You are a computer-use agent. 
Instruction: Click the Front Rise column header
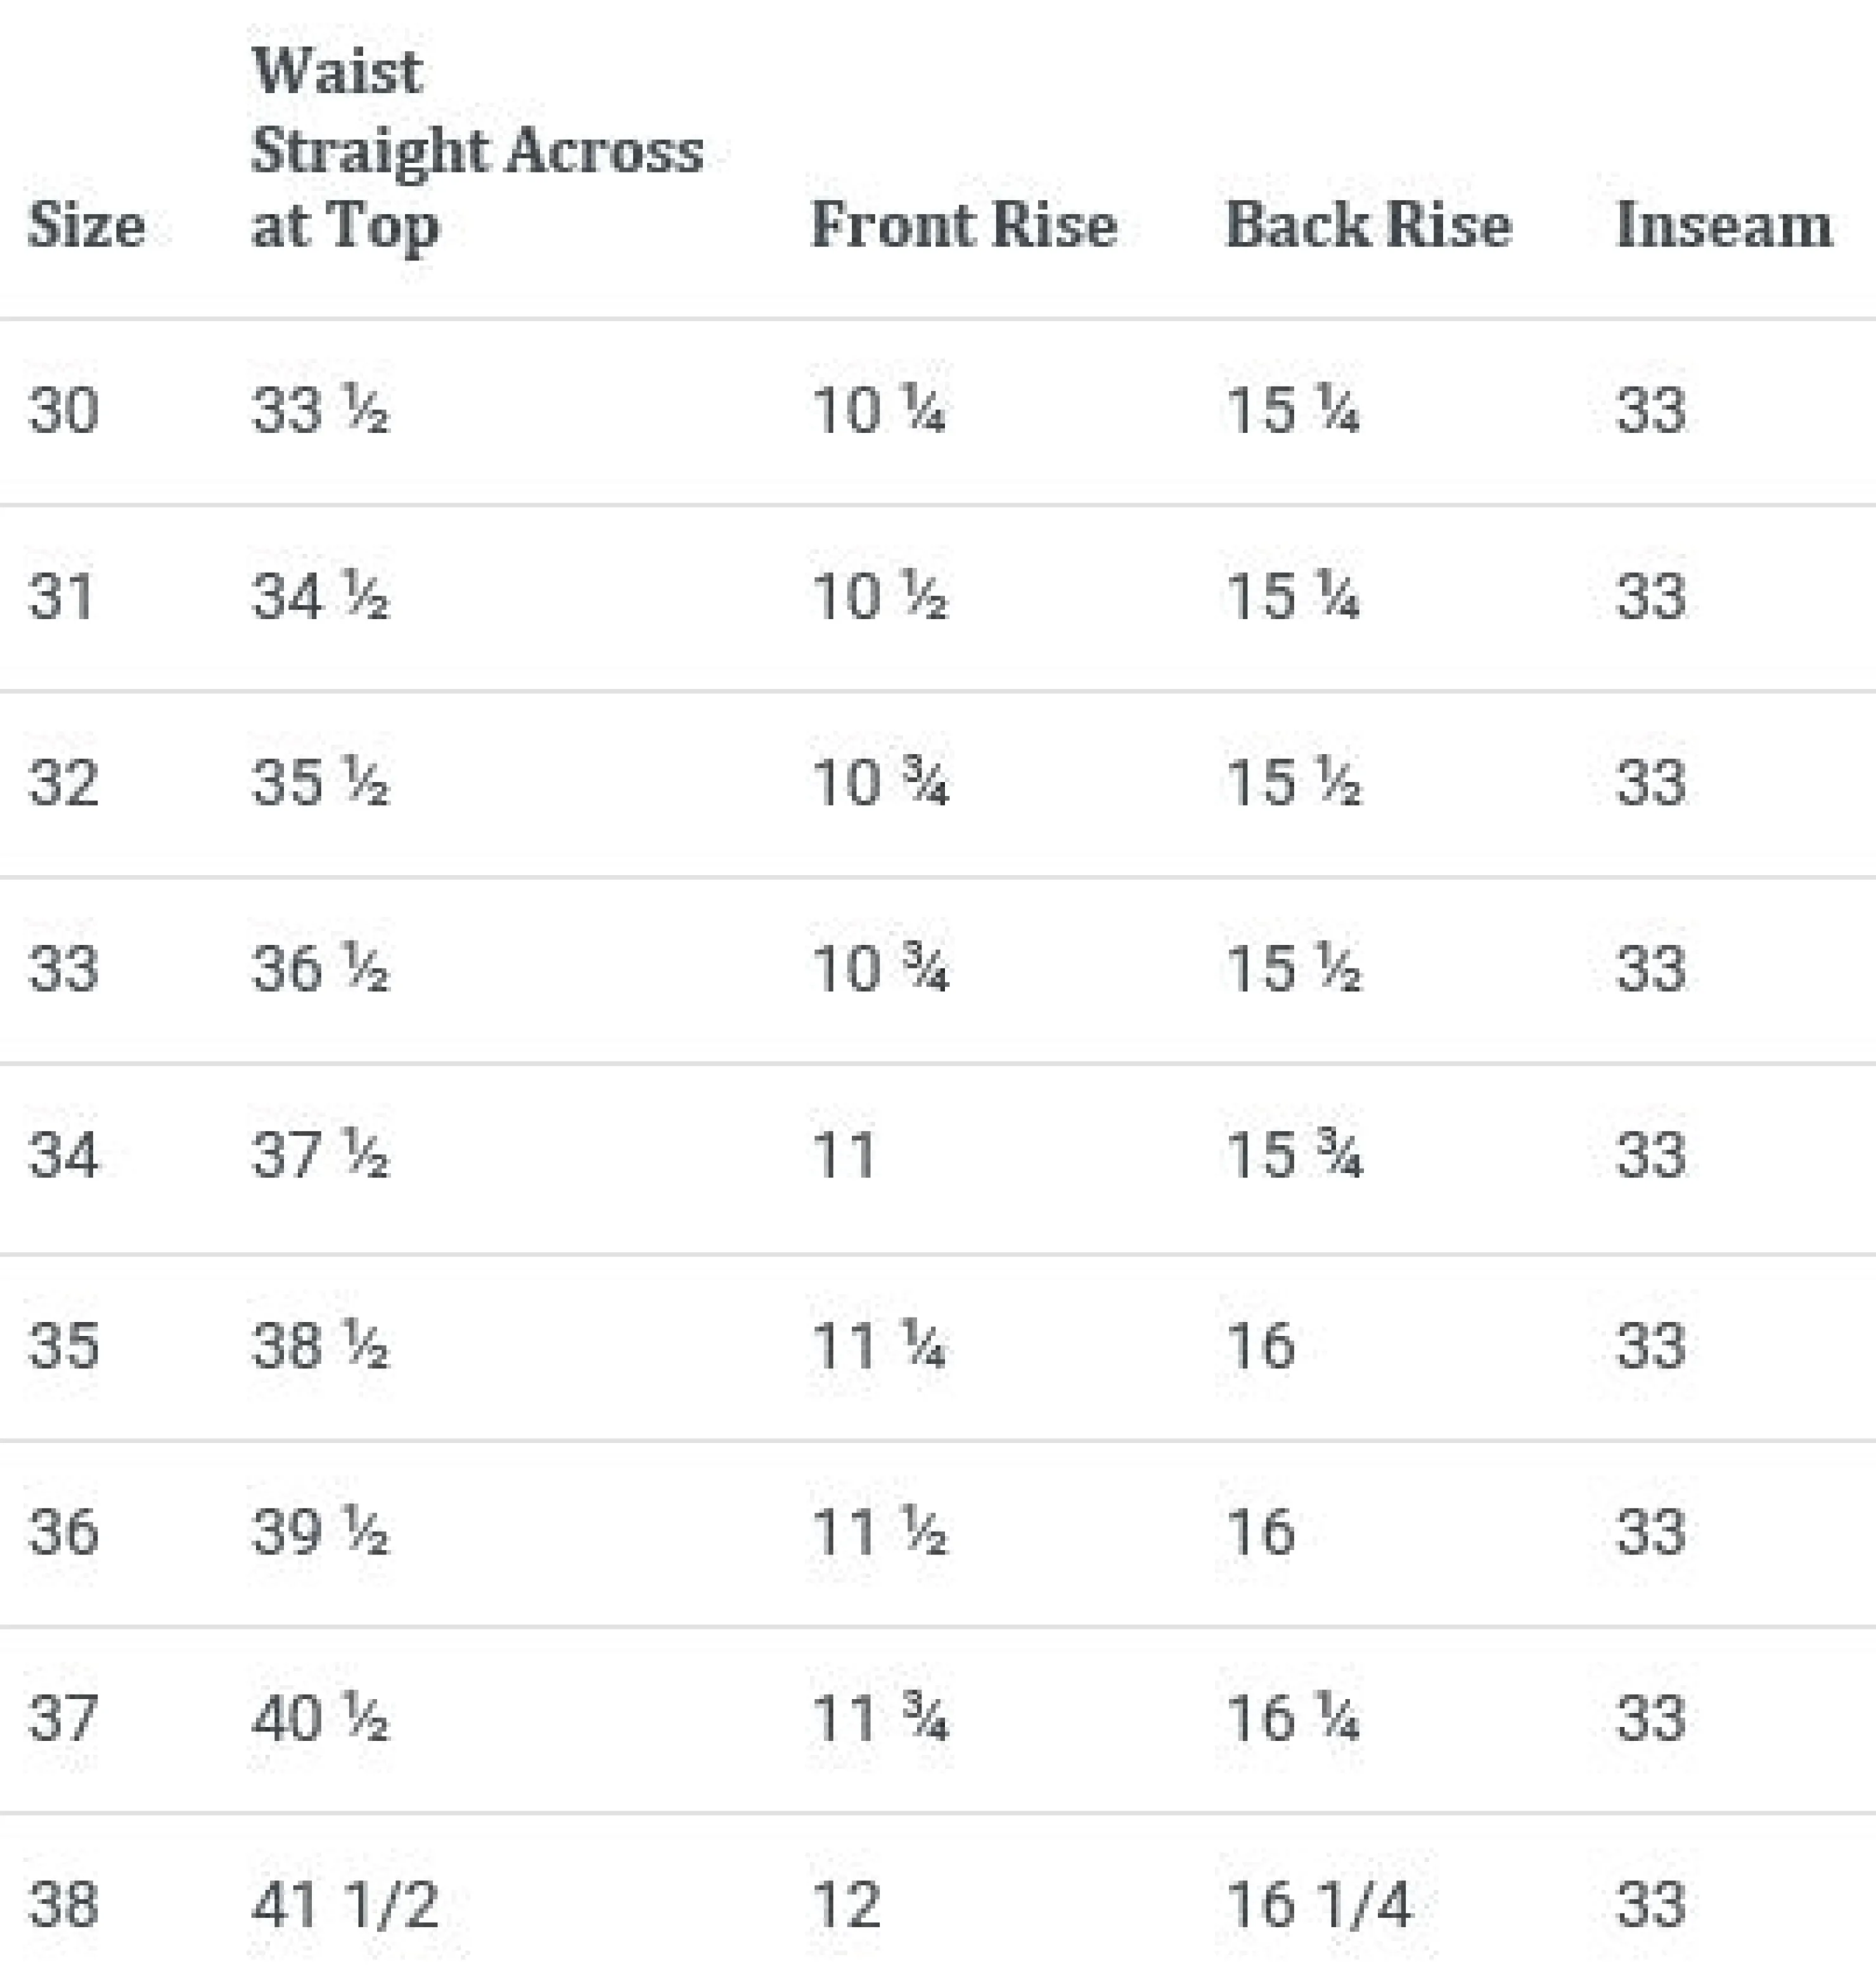coord(963,225)
